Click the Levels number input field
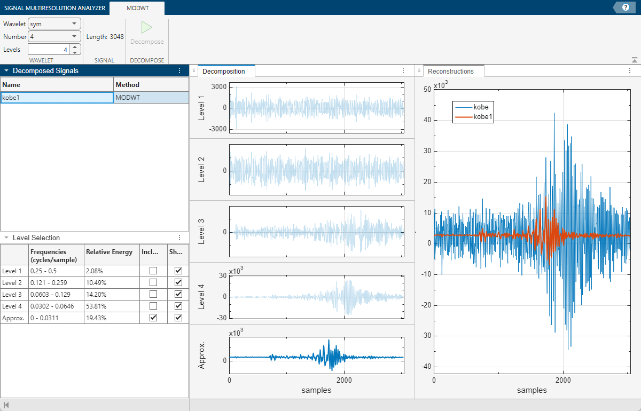Image resolution: width=641 pixels, height=411 pixels. [x=48, y=50]
